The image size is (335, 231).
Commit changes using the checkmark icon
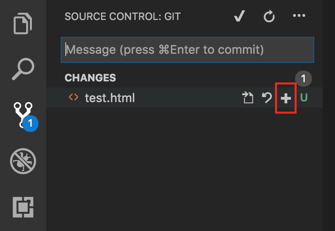[239, 16]
